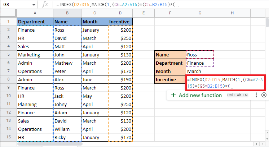Click 'Add new function' button

point(200,95)
